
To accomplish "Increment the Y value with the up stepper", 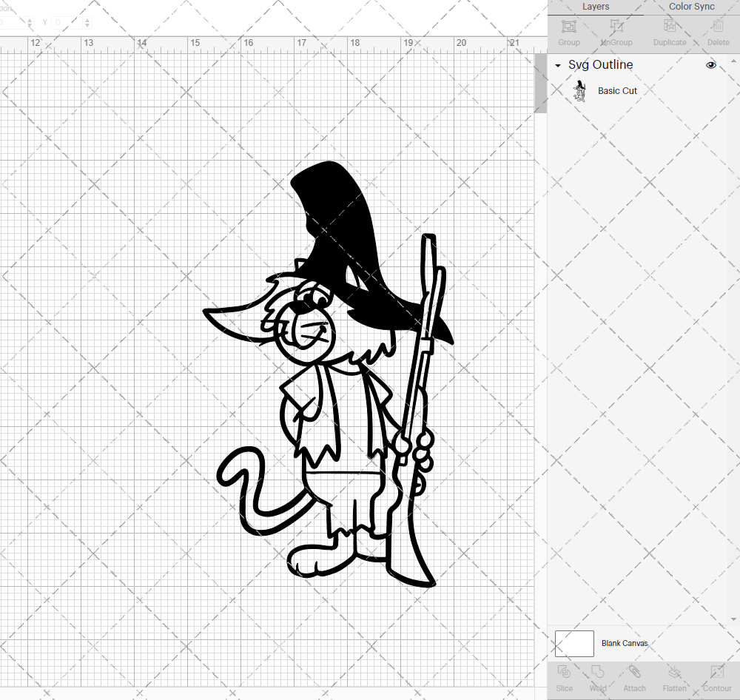I will (x=87, y=19).
